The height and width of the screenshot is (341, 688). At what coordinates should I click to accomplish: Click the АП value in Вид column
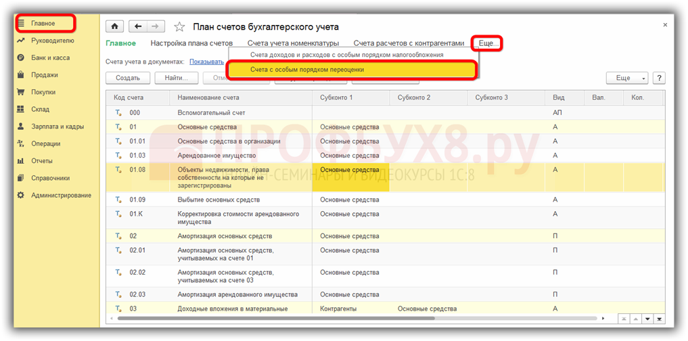pos(557,113)
